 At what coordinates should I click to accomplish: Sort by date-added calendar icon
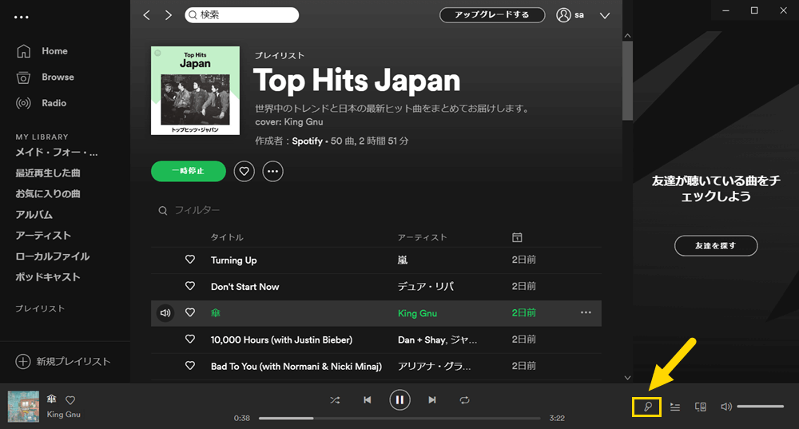pos(517,237)
